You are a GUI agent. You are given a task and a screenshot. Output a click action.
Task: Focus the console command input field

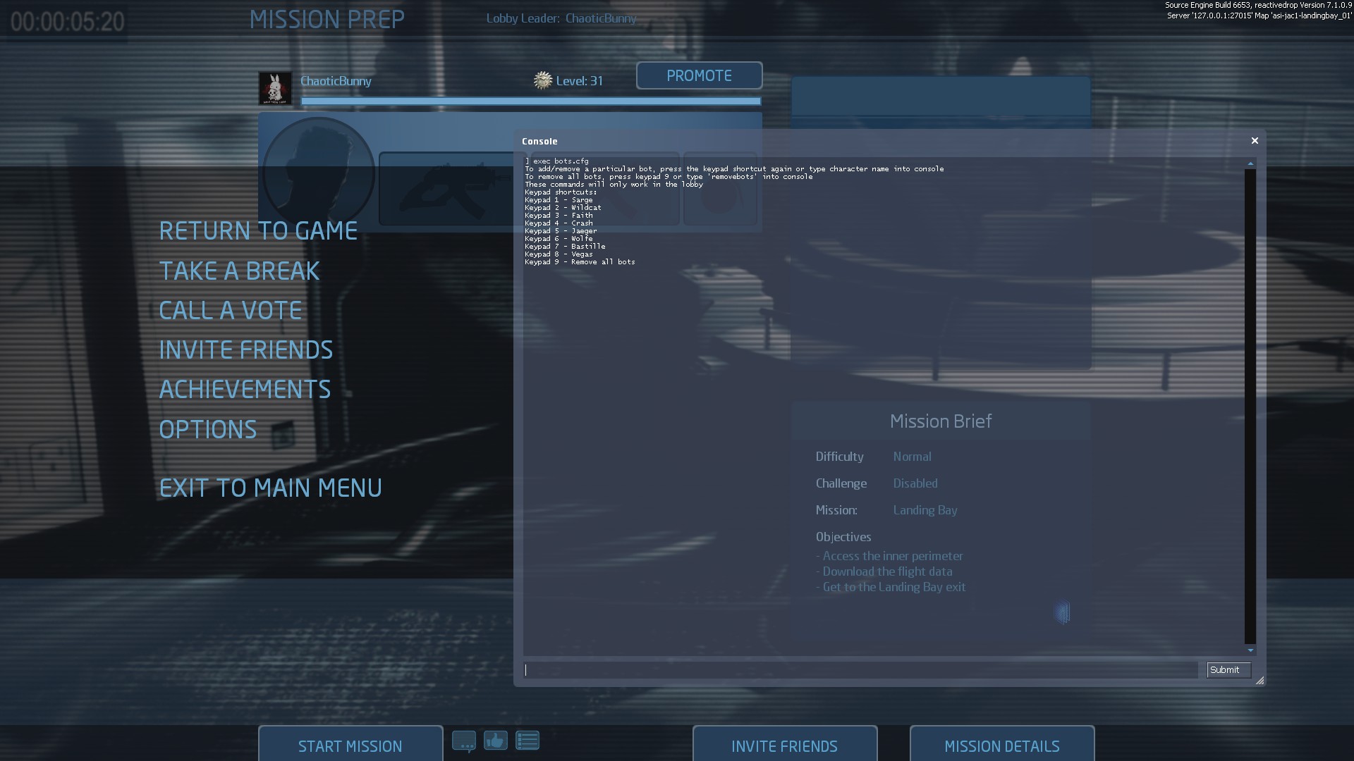(x=860, y=670)
